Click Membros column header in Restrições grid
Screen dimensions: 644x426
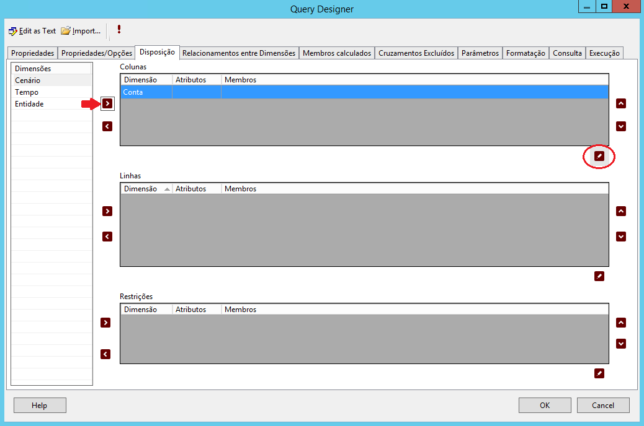(415, 310)
